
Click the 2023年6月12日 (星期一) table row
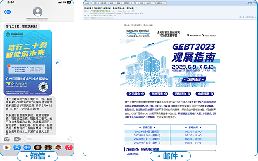pos(170,143)
